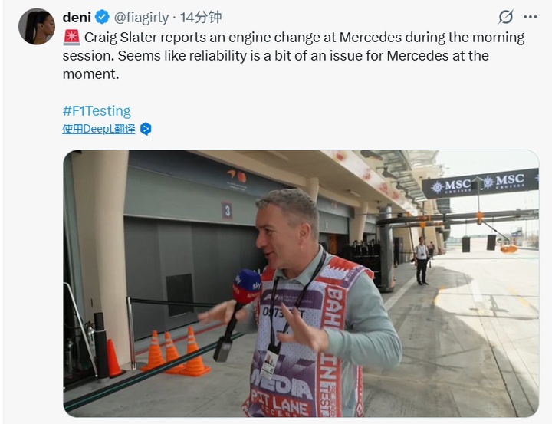Open the three-dot more options menu
Screen dimensions: 552x424
coord(531,17)
